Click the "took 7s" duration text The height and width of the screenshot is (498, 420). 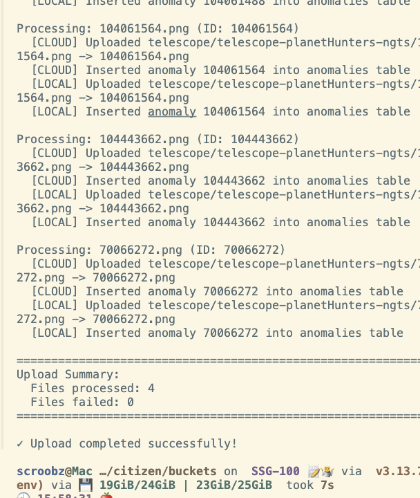point(310,485)
